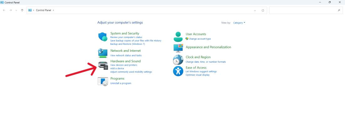The width and height of the screenshot is (345, 139).
Task: Open the View by Category dropdown
Action: click(x=239, y=23)
